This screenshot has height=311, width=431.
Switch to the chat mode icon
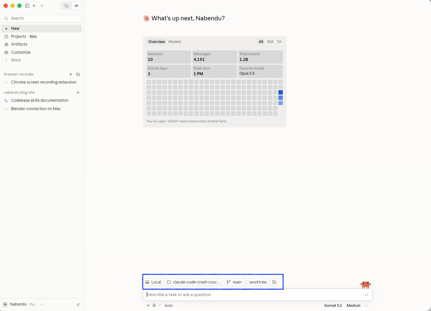click(66, 6)
